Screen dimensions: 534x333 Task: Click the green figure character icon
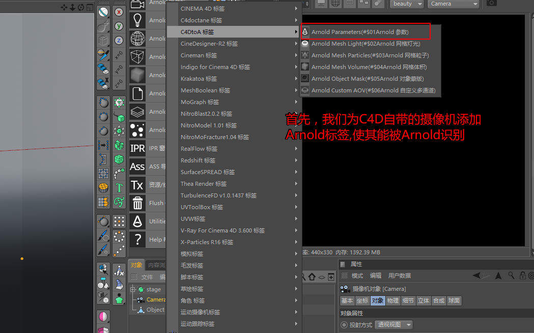coord(119,299)
